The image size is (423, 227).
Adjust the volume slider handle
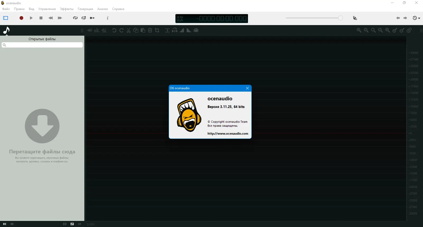341,18
